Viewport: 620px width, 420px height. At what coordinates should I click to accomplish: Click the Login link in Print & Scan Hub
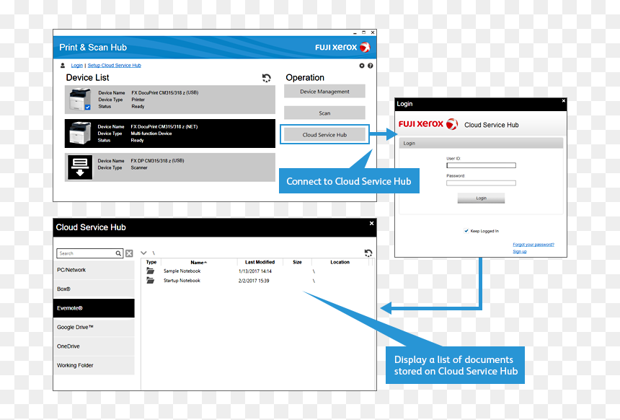[76, 66]
